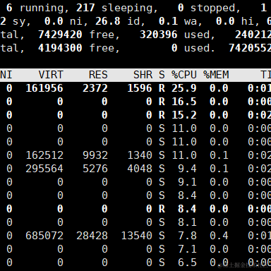
Task: Click the %MEM column header
Action: click(x=216, y=75)
